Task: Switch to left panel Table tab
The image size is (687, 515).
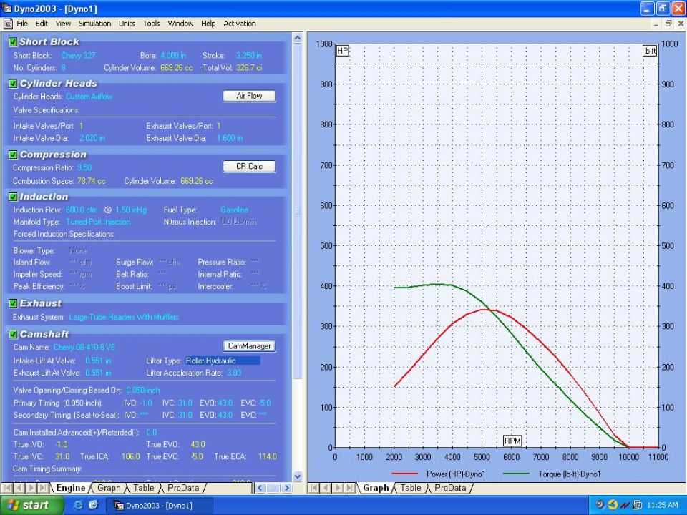Action: [x=143, y=488]
